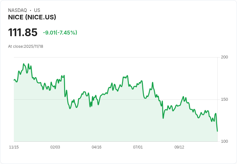Click the highest peak of the price line

(24, 64)
